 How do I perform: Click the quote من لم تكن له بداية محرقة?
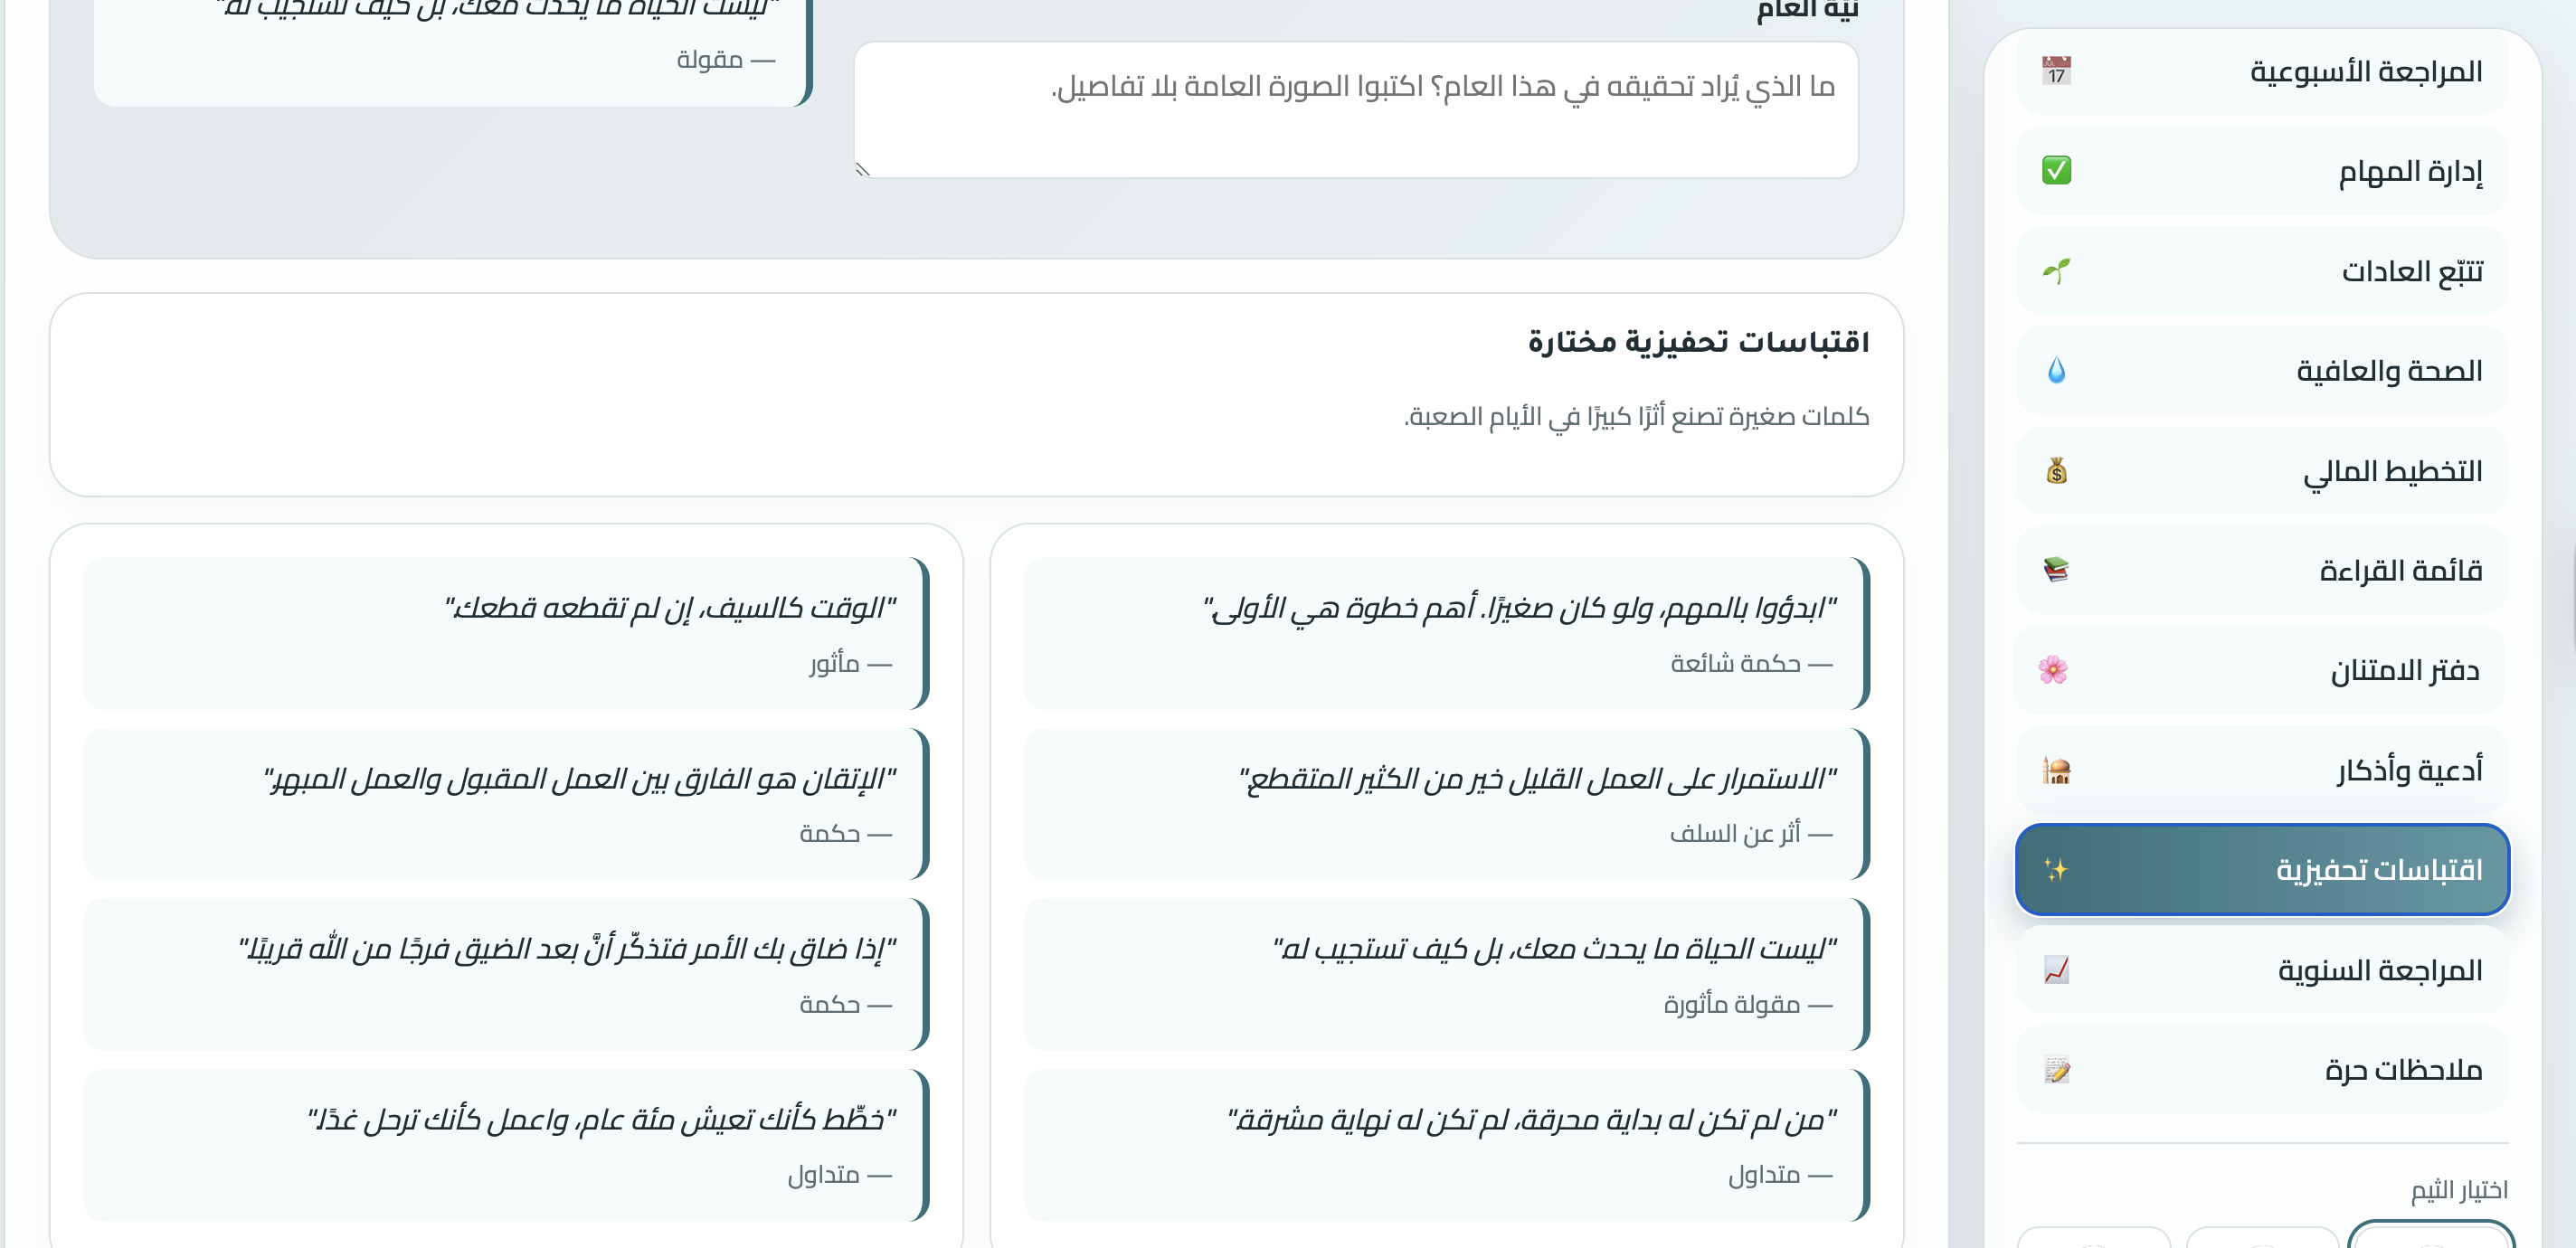coord(1445,1145)
